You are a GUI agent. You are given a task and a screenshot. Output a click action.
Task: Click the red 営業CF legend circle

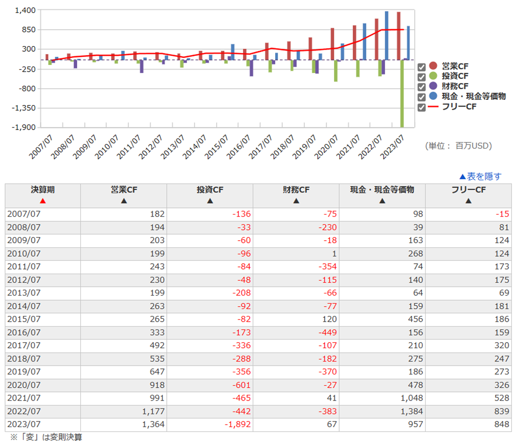[434, 66]
